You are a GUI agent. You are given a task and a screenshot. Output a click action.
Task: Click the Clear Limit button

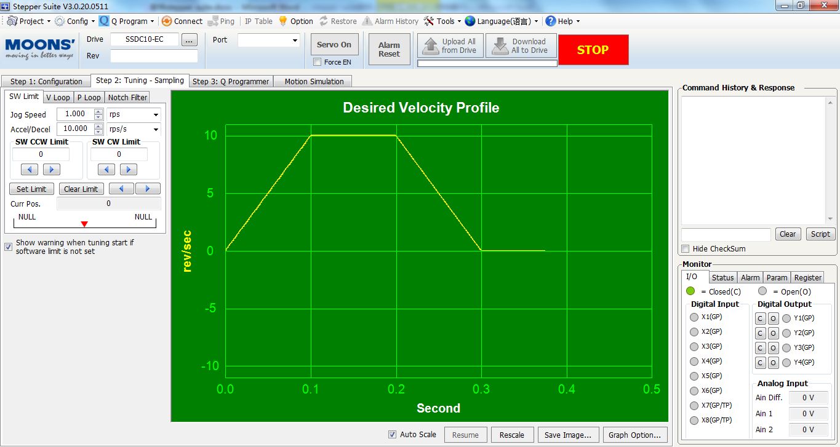[x=81, y=189]
